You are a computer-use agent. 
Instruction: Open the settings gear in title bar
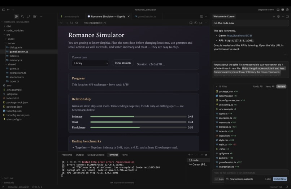click(287, 10)
